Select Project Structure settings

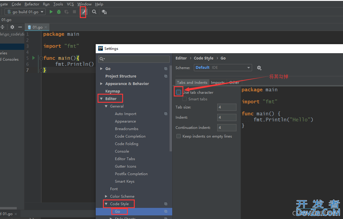coord(121,76)
